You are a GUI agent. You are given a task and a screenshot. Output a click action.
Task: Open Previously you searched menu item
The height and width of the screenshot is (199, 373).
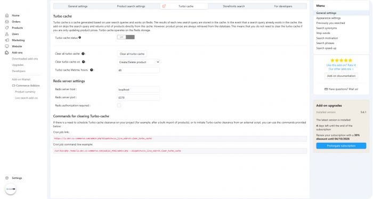point(330,23)
